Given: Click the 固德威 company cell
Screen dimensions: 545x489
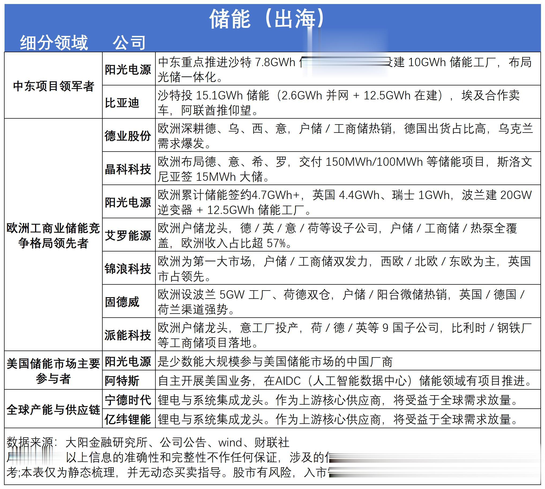Looking at the screenshot, I should pyautogui.click(x=122, y=302).
